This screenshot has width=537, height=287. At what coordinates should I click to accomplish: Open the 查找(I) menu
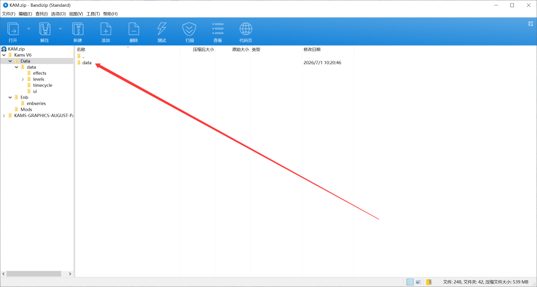[41, 14]
